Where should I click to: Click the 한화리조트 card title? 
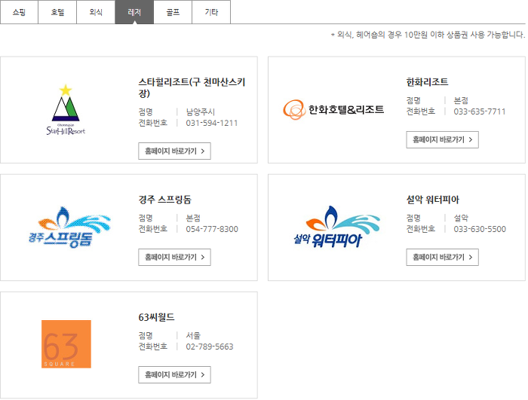427,82
